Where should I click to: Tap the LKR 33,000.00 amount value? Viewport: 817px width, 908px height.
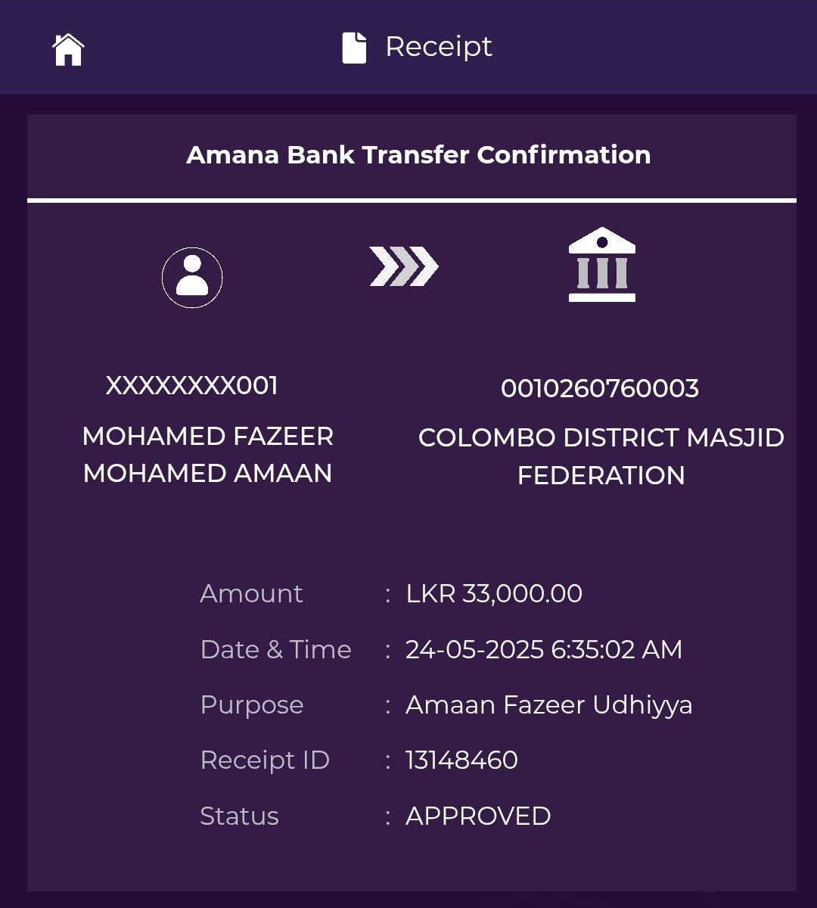(x=494, y=594)
